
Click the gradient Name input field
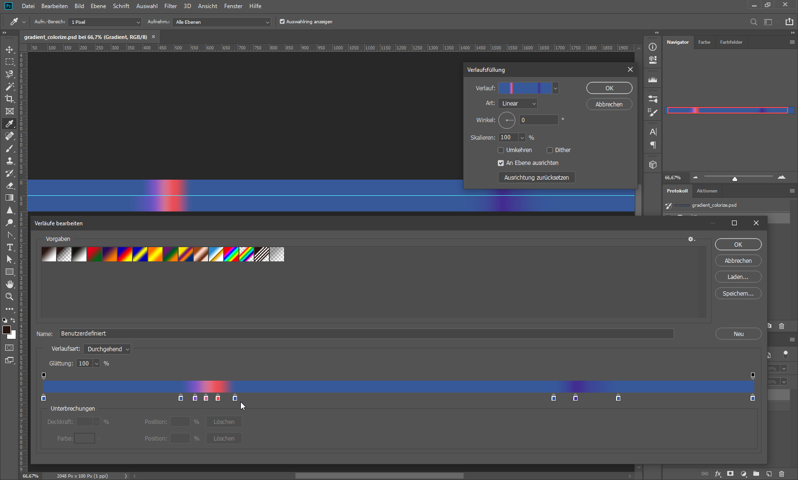coord(366,334)
